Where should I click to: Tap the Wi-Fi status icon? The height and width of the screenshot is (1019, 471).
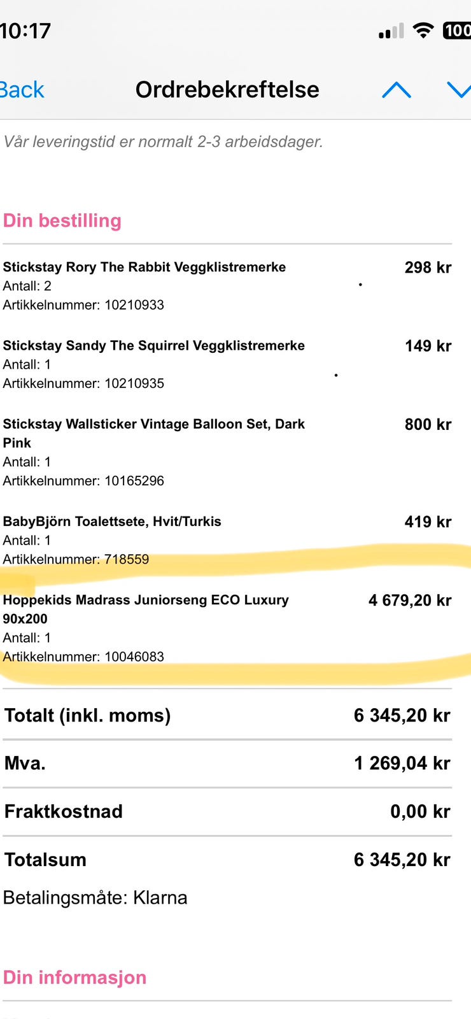(x=423, y=30)
